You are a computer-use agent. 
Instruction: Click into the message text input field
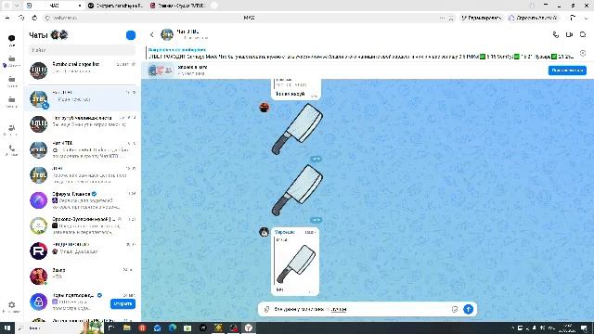click(360, 309)
